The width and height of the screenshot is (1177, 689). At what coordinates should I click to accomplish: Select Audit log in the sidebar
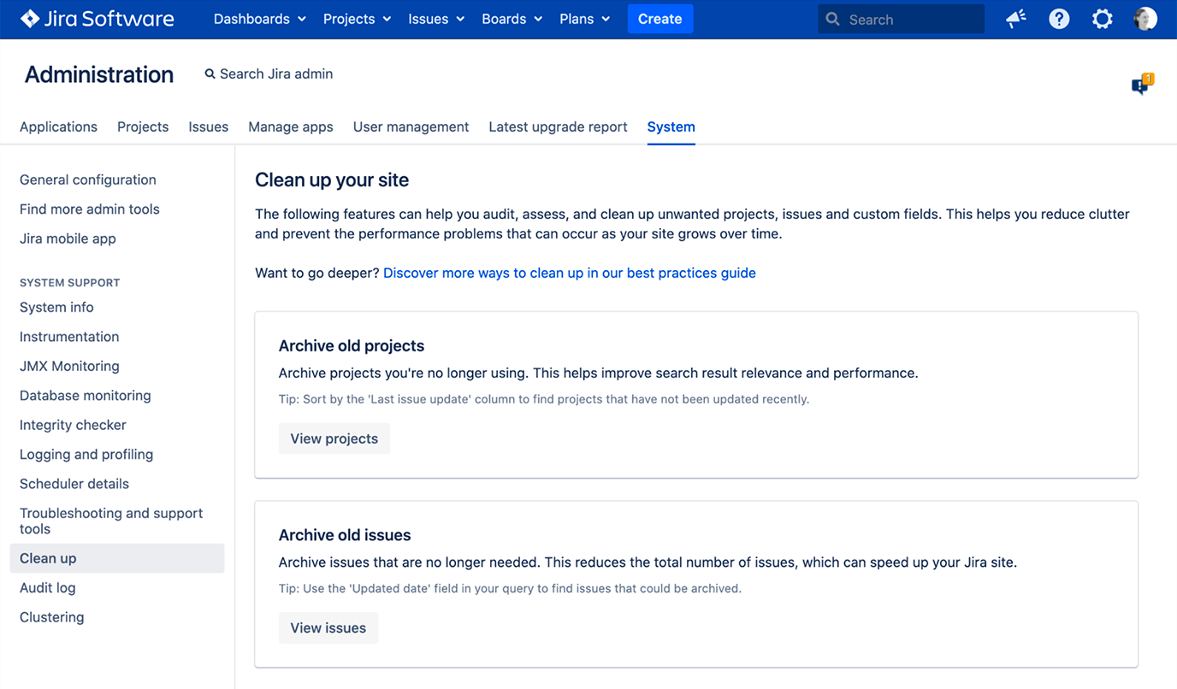(x=47, y=587)
